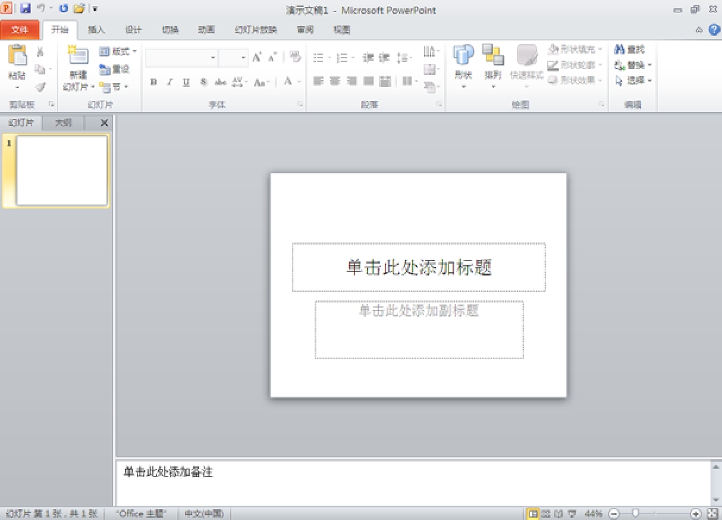Switch to the Insert (插入) ribbon tab
Screen dimensions: 722x520
click(96, 30)
